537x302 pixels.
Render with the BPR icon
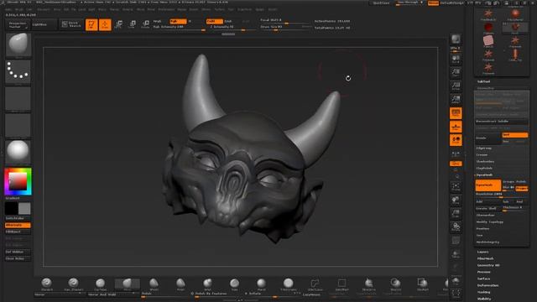[456, 39]
